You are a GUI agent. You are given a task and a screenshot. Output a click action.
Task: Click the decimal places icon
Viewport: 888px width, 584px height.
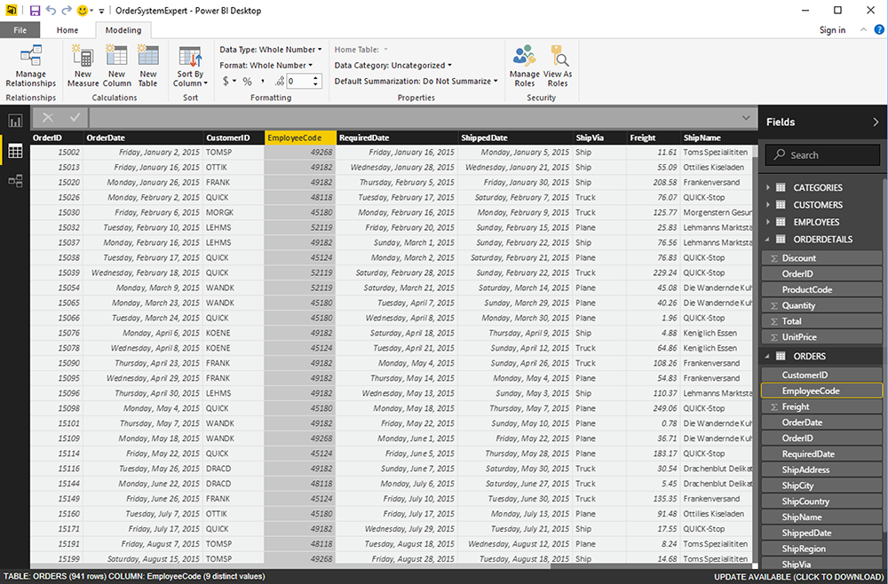279,82
